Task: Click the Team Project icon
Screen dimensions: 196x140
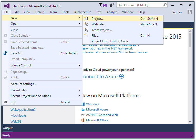Action: pyautogui.click(x=87, y=30)
